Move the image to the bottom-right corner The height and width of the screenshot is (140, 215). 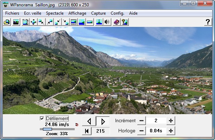click(66, 22)
